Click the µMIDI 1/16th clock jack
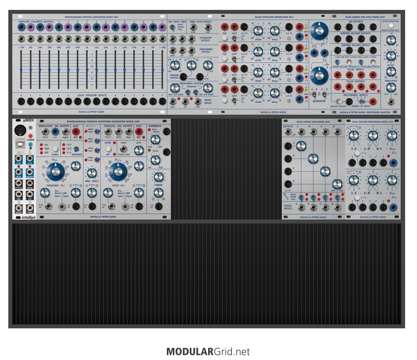Screen dimensions: 417x360 (x=19, y=159)
